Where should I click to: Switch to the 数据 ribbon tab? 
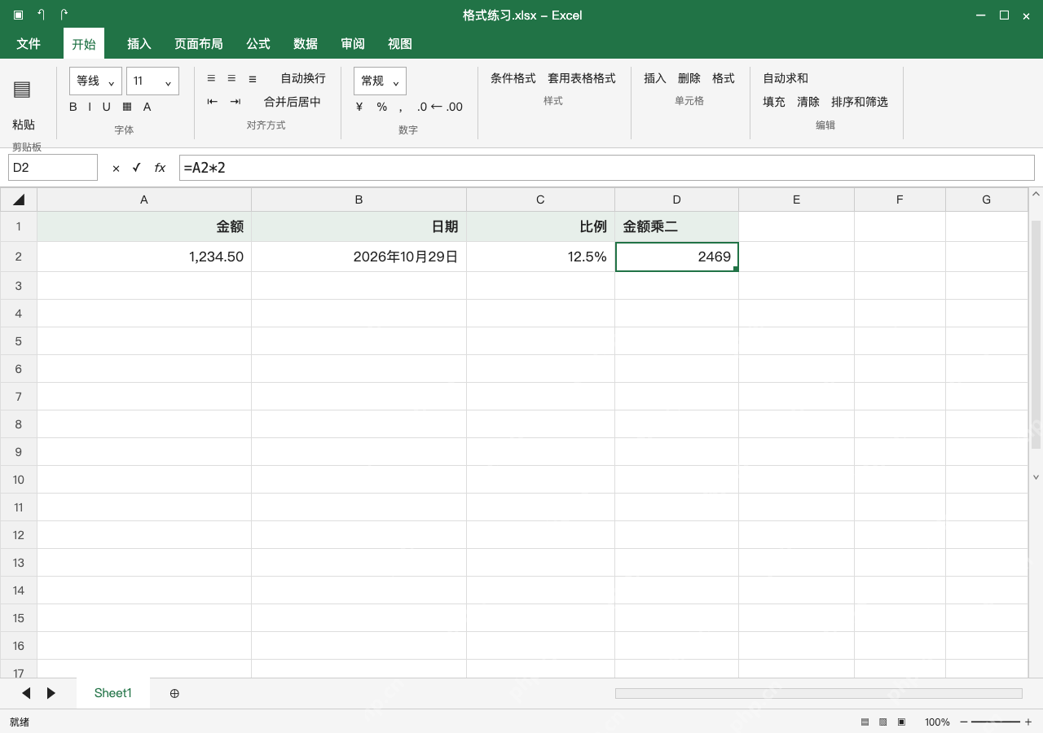point(306,44)
